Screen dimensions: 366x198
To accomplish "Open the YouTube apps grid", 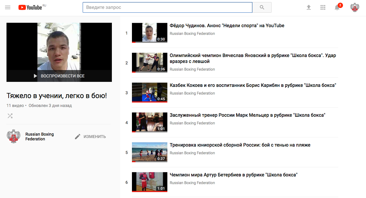I will click(323, 7).
